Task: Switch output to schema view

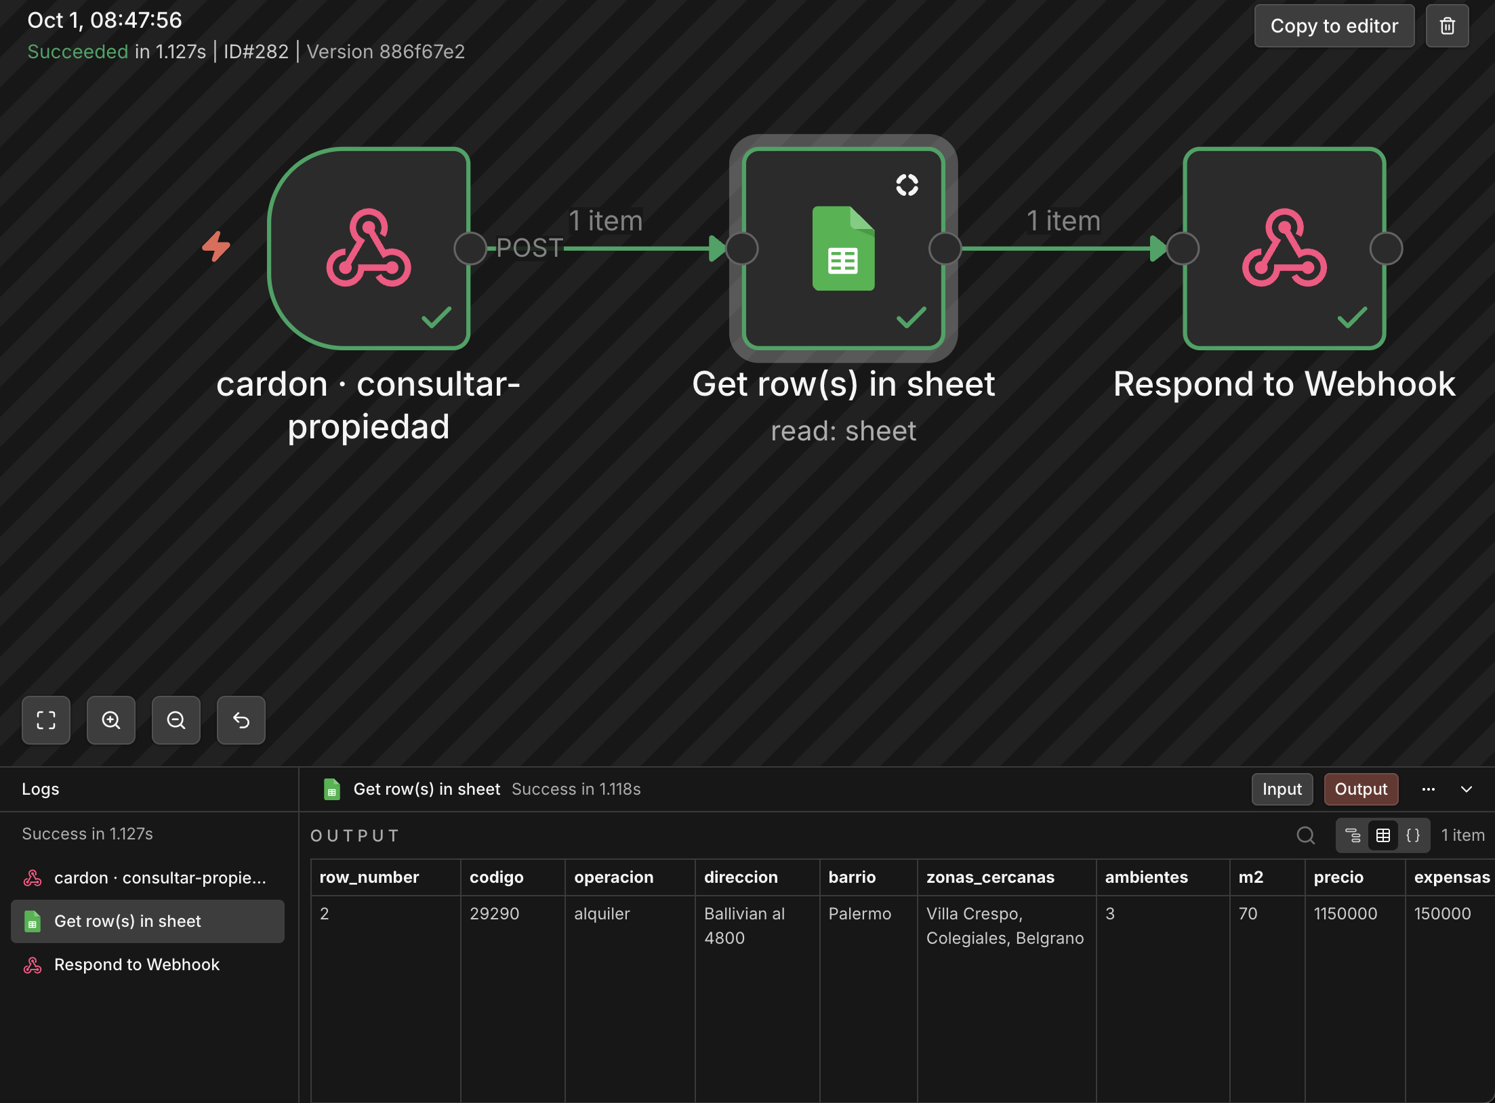Action: coord(1352,835)
